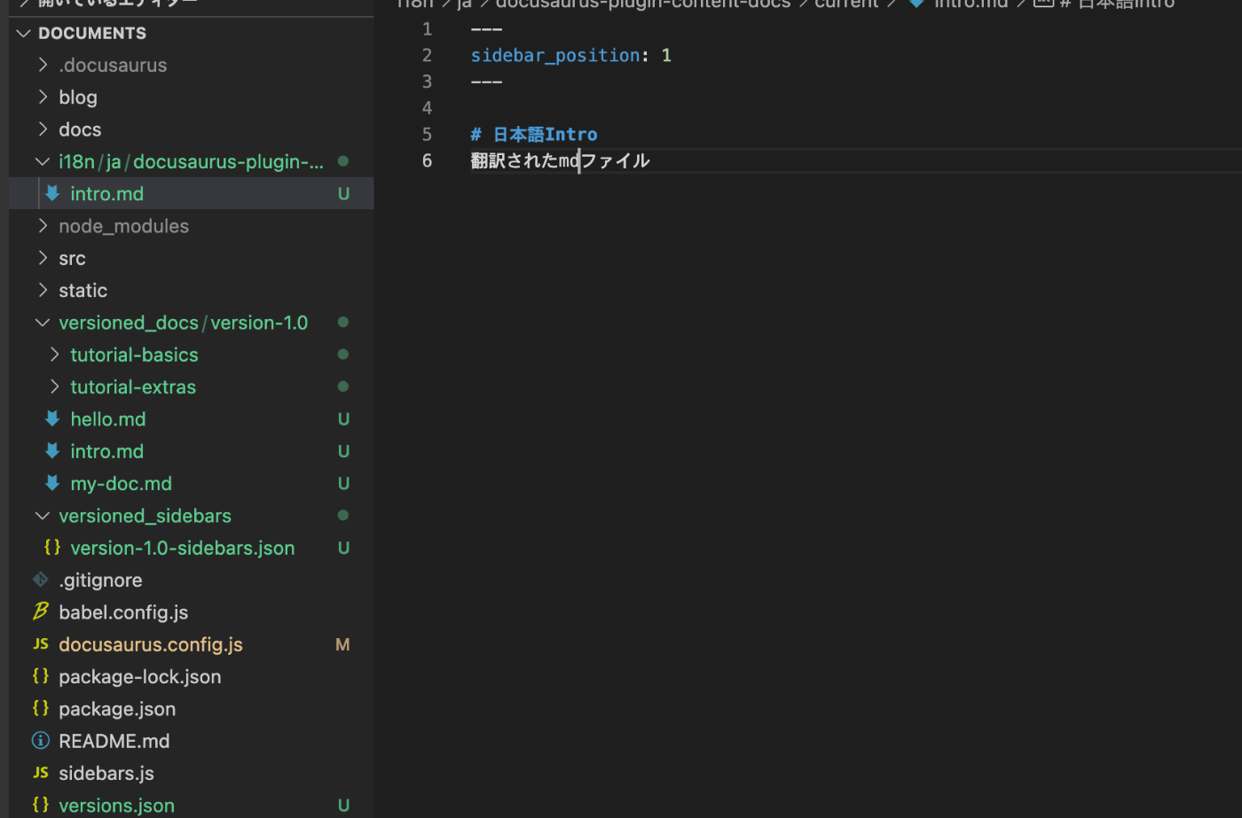Click the package-lock.json braces icon
The image size is (1242, 818).
(x=41, y=676)
